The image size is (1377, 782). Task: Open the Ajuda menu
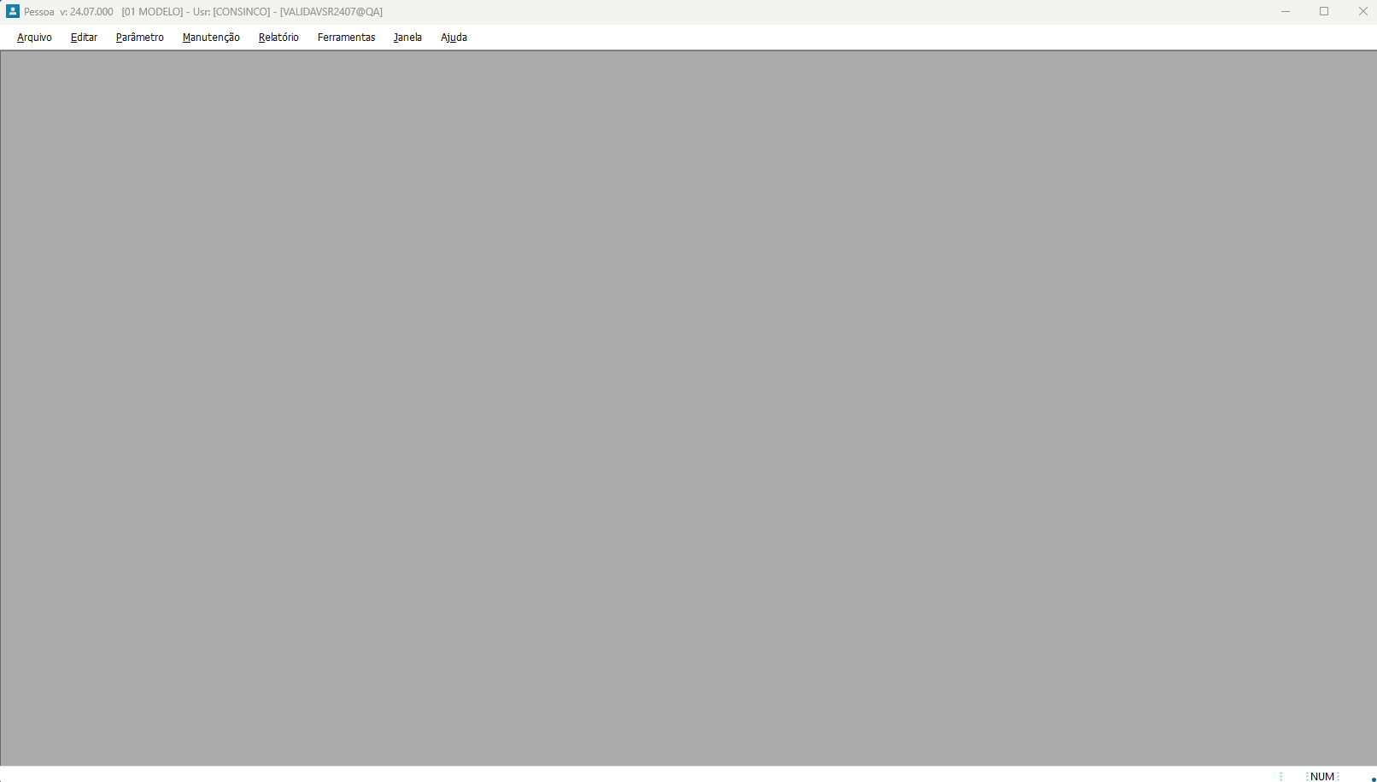[454, 38]
